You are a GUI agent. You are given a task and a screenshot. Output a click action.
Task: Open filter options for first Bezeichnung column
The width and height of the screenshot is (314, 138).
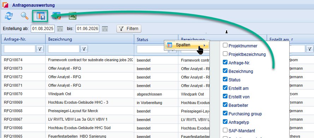(x=84, y=49)
